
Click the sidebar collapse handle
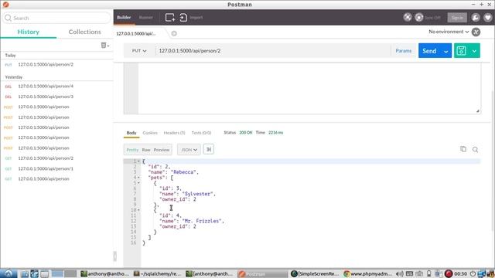pyautogui.click(x=115, y=256)
